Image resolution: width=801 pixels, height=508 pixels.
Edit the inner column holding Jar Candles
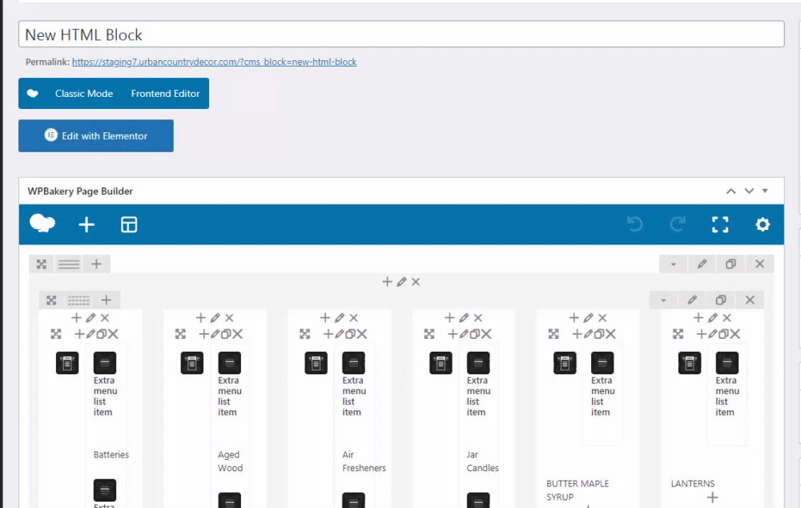click(x=464, y=318)
